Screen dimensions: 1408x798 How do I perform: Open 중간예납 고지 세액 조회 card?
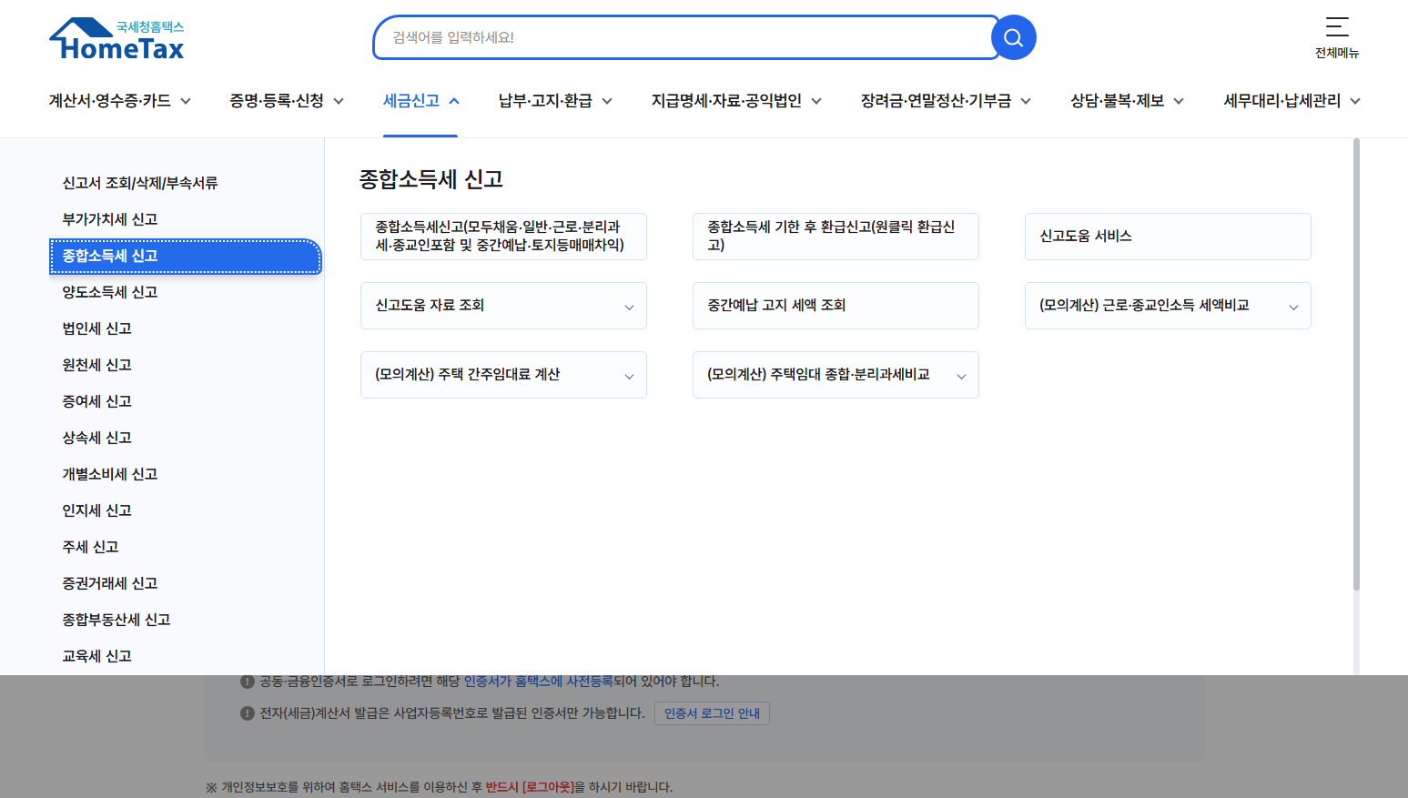pyautogui.click(x=836, y=306)
